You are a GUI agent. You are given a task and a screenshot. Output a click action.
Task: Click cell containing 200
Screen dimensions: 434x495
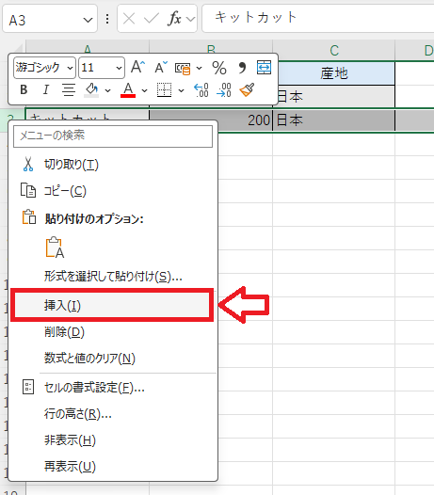[x=211, y=120]
